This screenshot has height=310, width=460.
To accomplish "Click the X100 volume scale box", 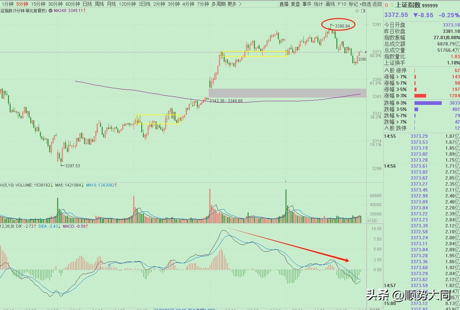I will click(x=372, y=221).
